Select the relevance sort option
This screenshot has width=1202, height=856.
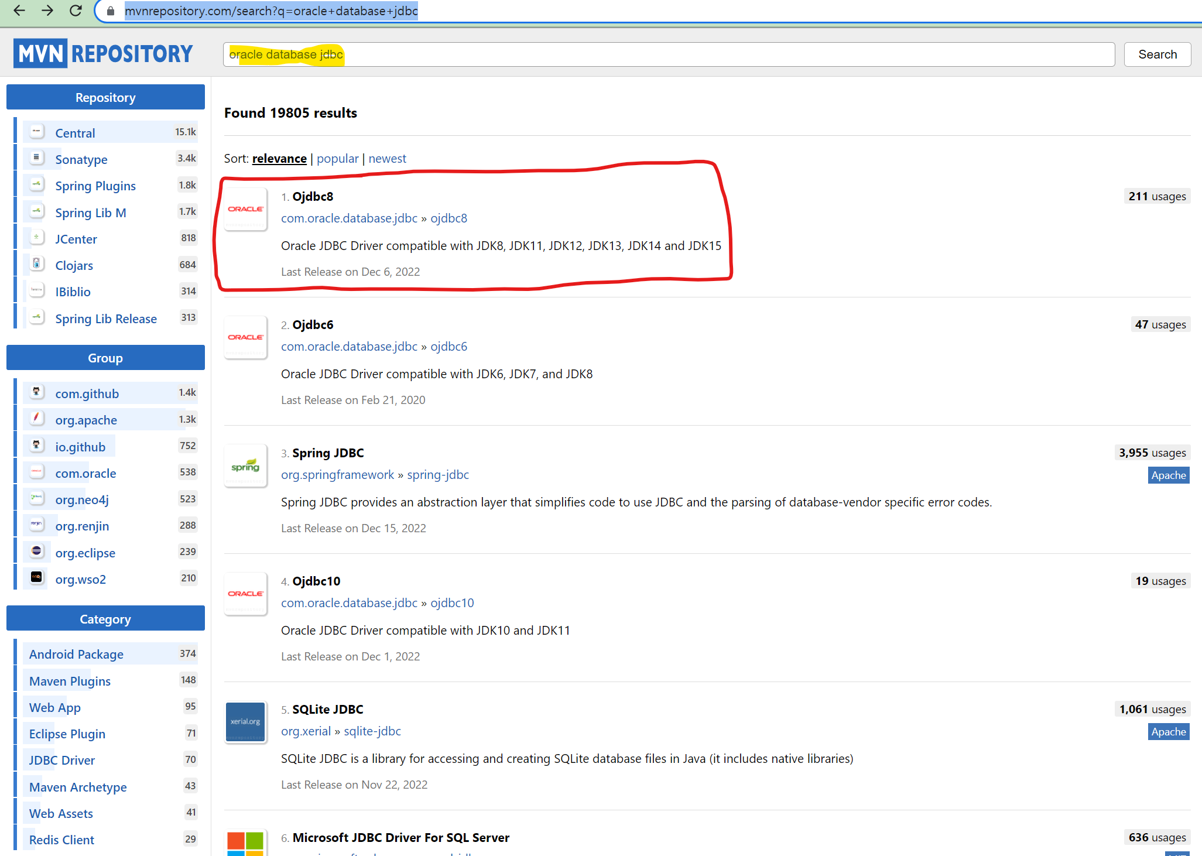(x=279, y=159)
